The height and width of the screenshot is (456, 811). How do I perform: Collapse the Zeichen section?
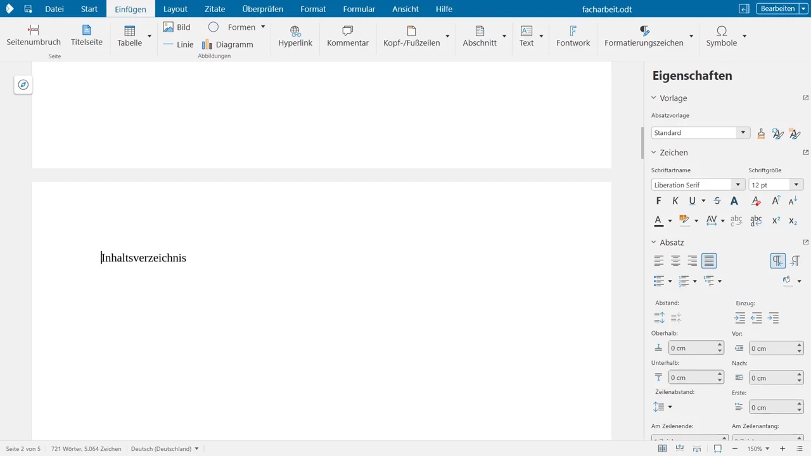(x=654, y=153)
